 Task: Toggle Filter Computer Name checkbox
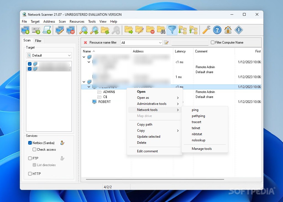213,42
